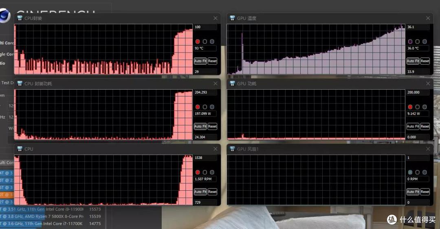Click the 197.099 W current reading

tap(205, 114)
